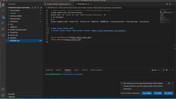Switch to Prophet Model Analysis.ipynb tab
The height and width of the screenshot is (99, 176).
click(x=57, y=4)
